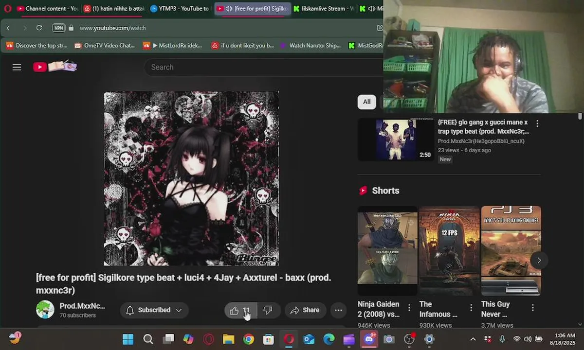Select the All filter chip

point(366,102)
